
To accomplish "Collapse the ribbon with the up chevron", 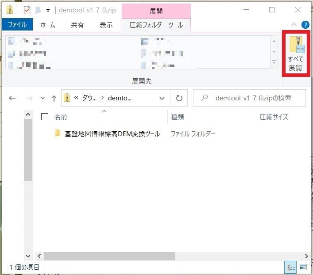I will click(x=294, y=25).
